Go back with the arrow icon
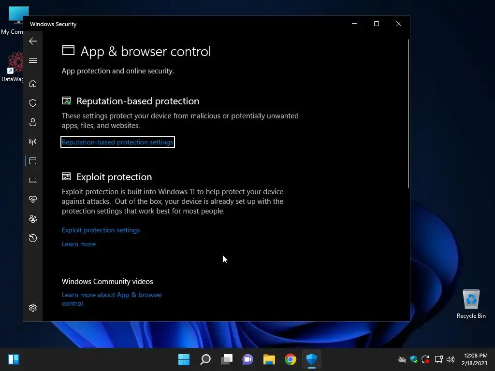This screenshot has width=495, height=371. tap(33, 41)
